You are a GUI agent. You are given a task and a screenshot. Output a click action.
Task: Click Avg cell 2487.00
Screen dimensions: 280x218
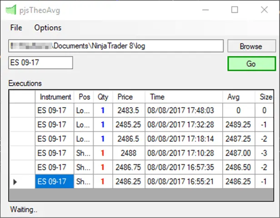tap(239, 153)
